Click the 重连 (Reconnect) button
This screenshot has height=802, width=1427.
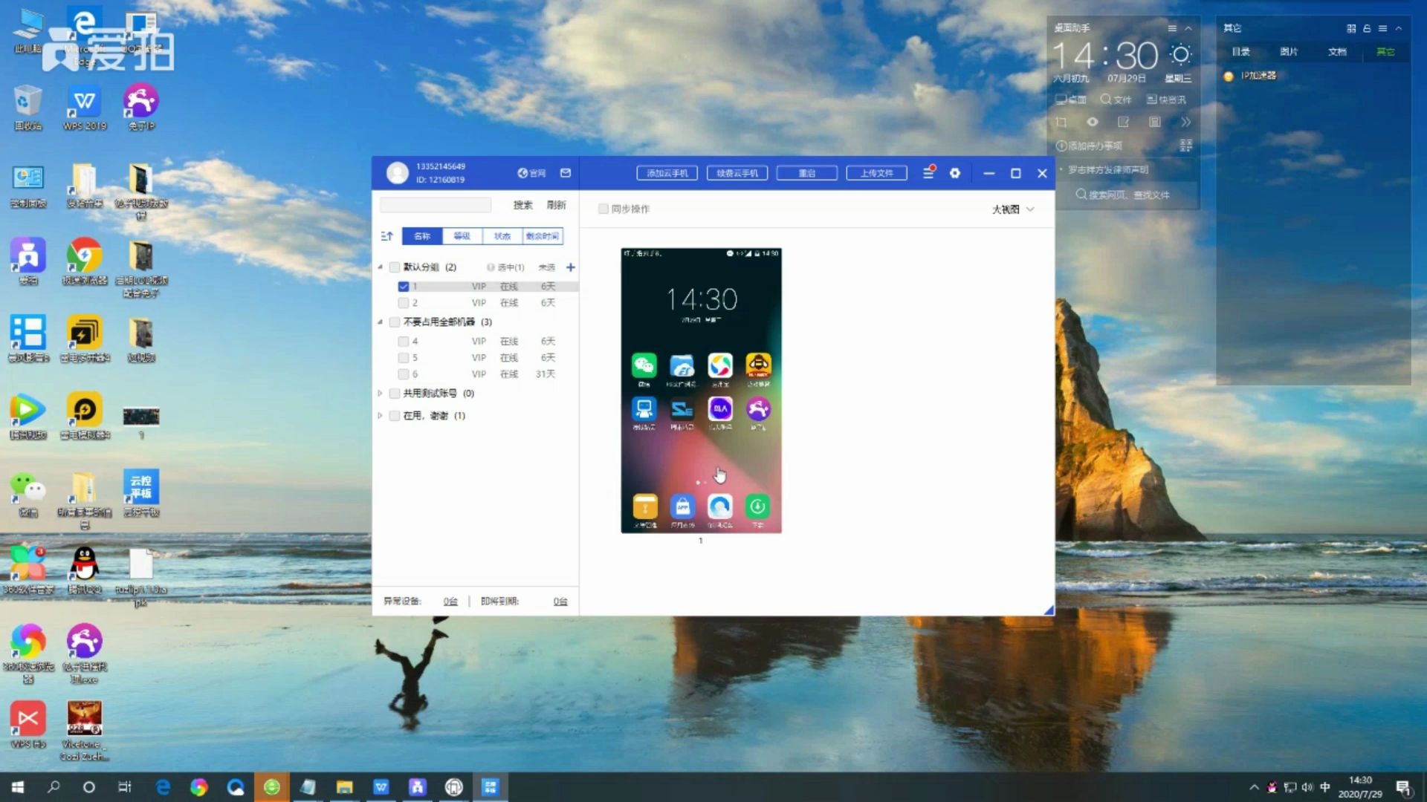(x=806, y=173)
